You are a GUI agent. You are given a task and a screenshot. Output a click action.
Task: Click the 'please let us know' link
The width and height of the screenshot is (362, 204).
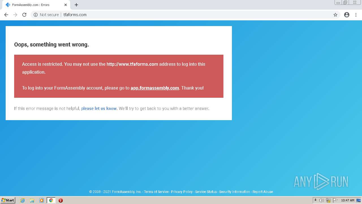coord(99,109)
